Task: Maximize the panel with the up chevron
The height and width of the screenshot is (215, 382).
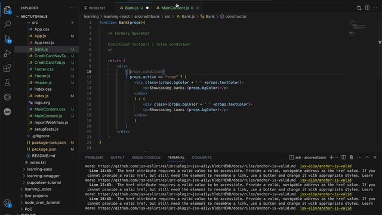Action: pos(367,158)
